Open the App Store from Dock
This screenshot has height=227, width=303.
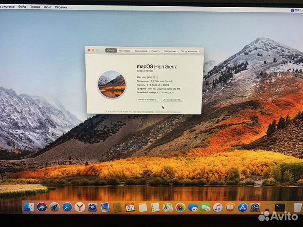pyautogui.click(x=242, y=208)
